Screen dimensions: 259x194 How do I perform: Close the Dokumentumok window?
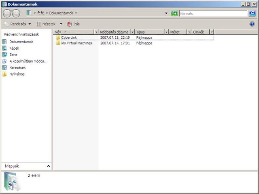coord(255,4)
